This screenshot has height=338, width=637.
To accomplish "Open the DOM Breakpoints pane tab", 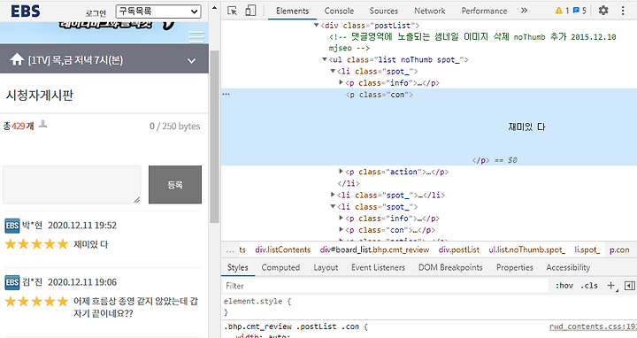I will tap(450, 267).
